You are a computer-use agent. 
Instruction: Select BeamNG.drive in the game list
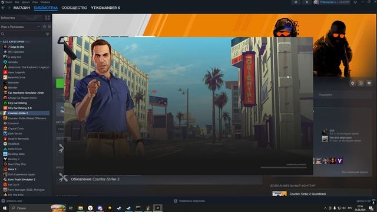[x=16, y=77]
